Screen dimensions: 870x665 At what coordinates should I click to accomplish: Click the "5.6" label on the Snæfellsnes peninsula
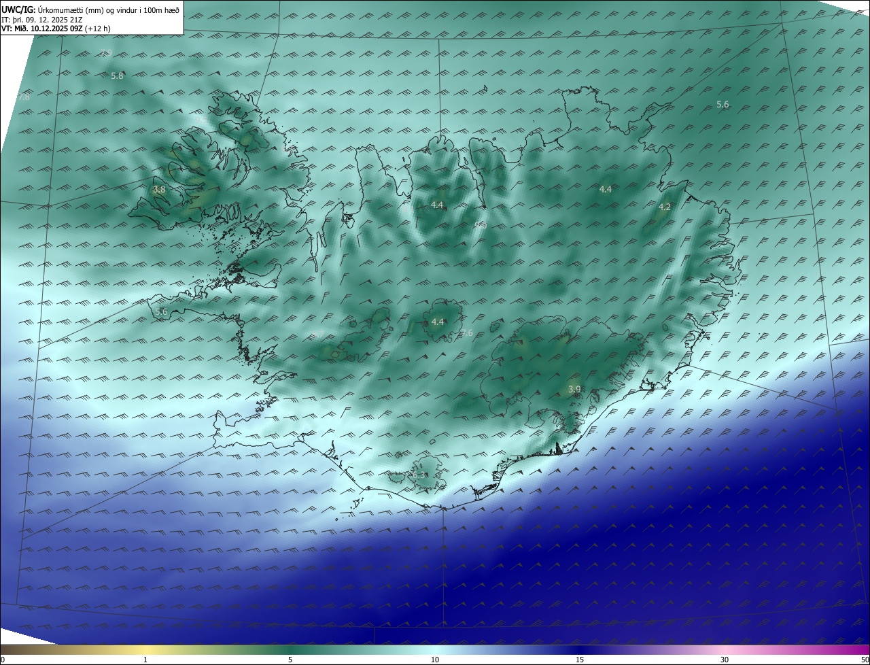[161, 311]
